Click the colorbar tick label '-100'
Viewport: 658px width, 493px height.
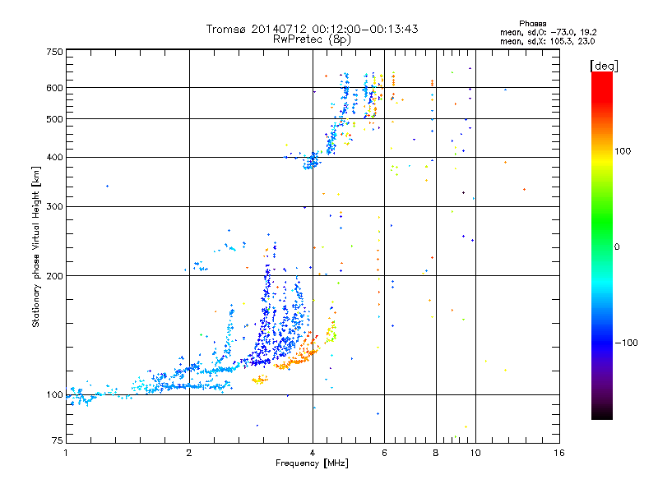pos(626,343)
